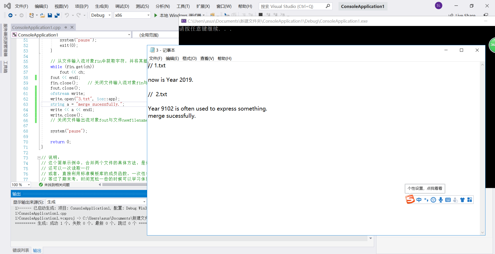
Task: Click the editor horizontal scrollbar thumb
Action: click(x=125, y=185)
